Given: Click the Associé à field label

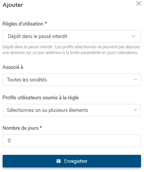Looking at the screenshot, I should click(13, 67).
